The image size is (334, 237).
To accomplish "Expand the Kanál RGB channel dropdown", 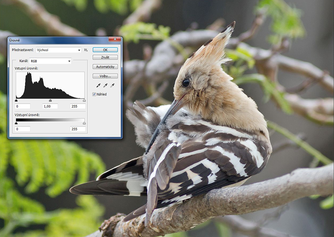I will coord(50,61).
